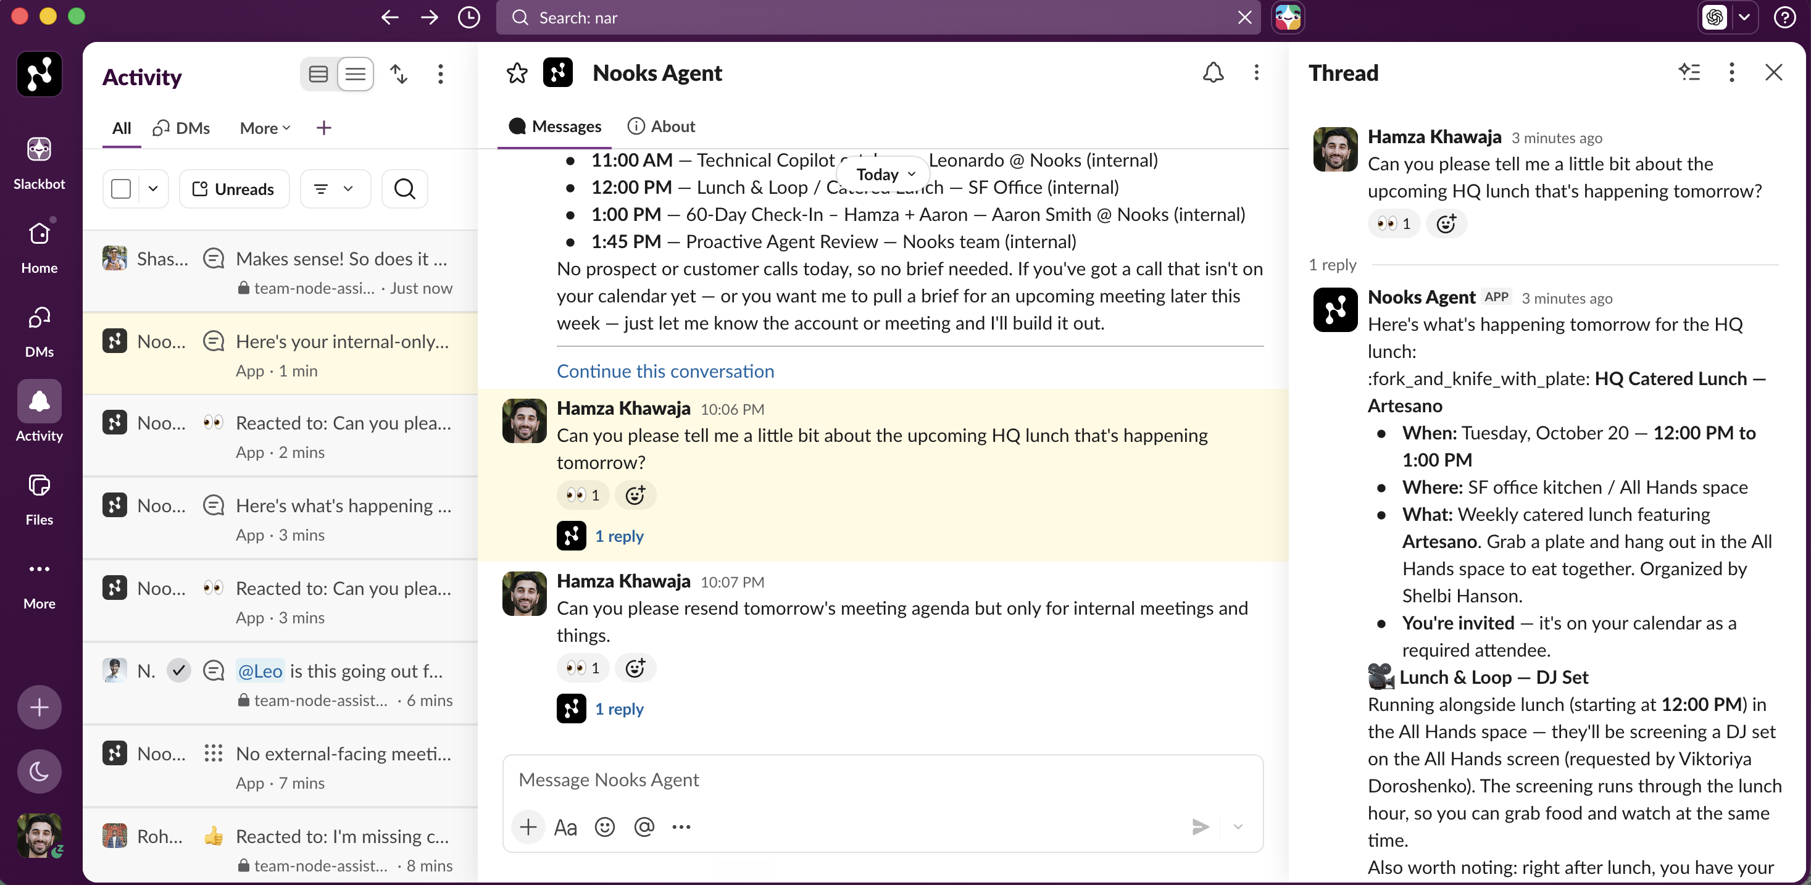The image size is (1811, 885).
Task: Switch to the Messages tab
Action: tap(555, 127)
